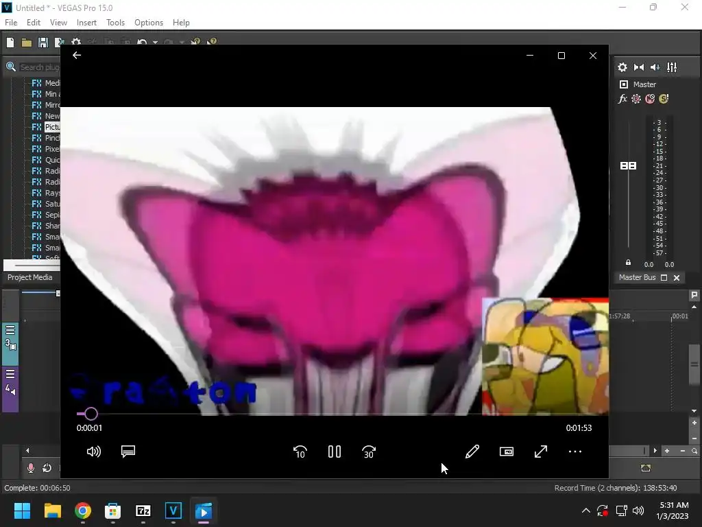702x527 pixels.
Task: Click the interactive tutorials help icon
Action: coord(195,42)
